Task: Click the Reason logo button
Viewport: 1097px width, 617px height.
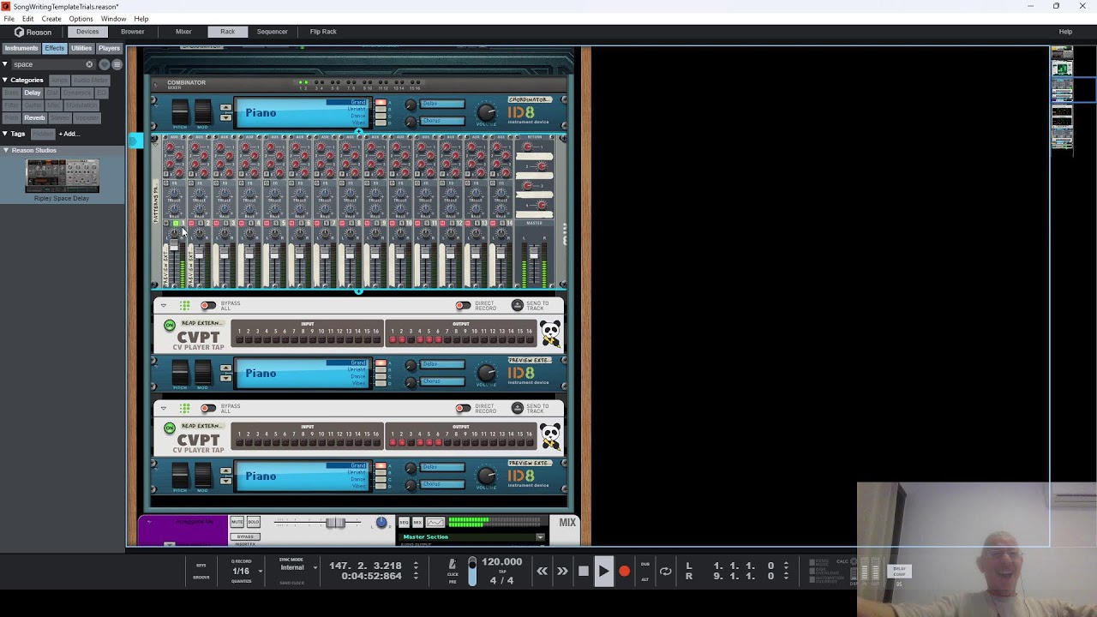Action: pyautogui.click(x=33, y=32)
